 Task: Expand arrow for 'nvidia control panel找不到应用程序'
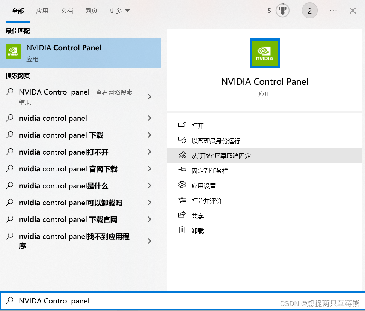tap(150, 241)
